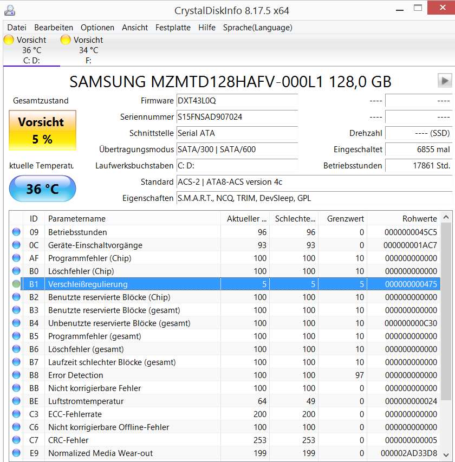The image size is (455, 462).
Task: Click the scroll up arrow of SMART list
Action: [446, 217]
